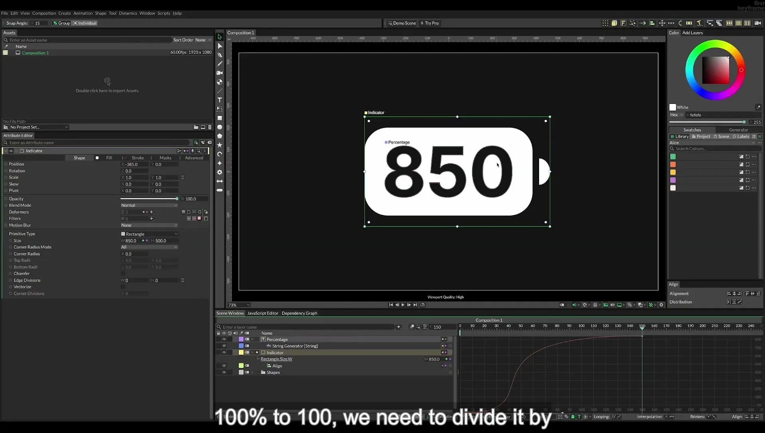
Task: Open the Animation menu
Action: [83, 13]
